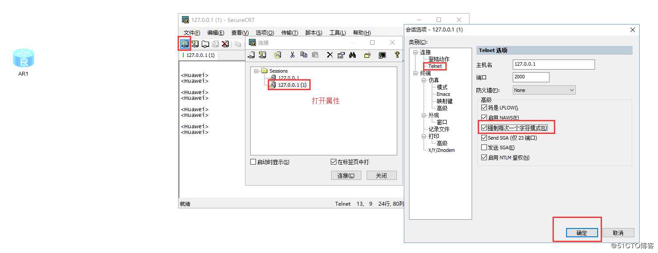Click binoculars Find icon in 连接 dialog

tap(353, 55)
